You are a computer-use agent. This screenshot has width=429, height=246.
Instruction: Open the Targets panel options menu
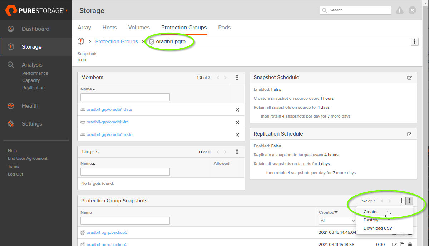click(237, 152)
